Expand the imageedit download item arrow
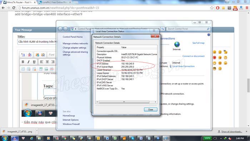Image resolution: width=250 pixels, height=141 pixels. (x=37, y=131)
